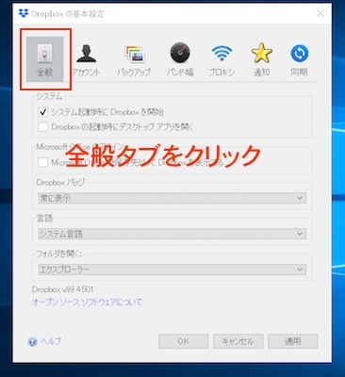This screenshot has width=345, height=377.
Task: Expand the フォルダを開く dropdown エクスプローラー
Action: click(x=172, y=270)
